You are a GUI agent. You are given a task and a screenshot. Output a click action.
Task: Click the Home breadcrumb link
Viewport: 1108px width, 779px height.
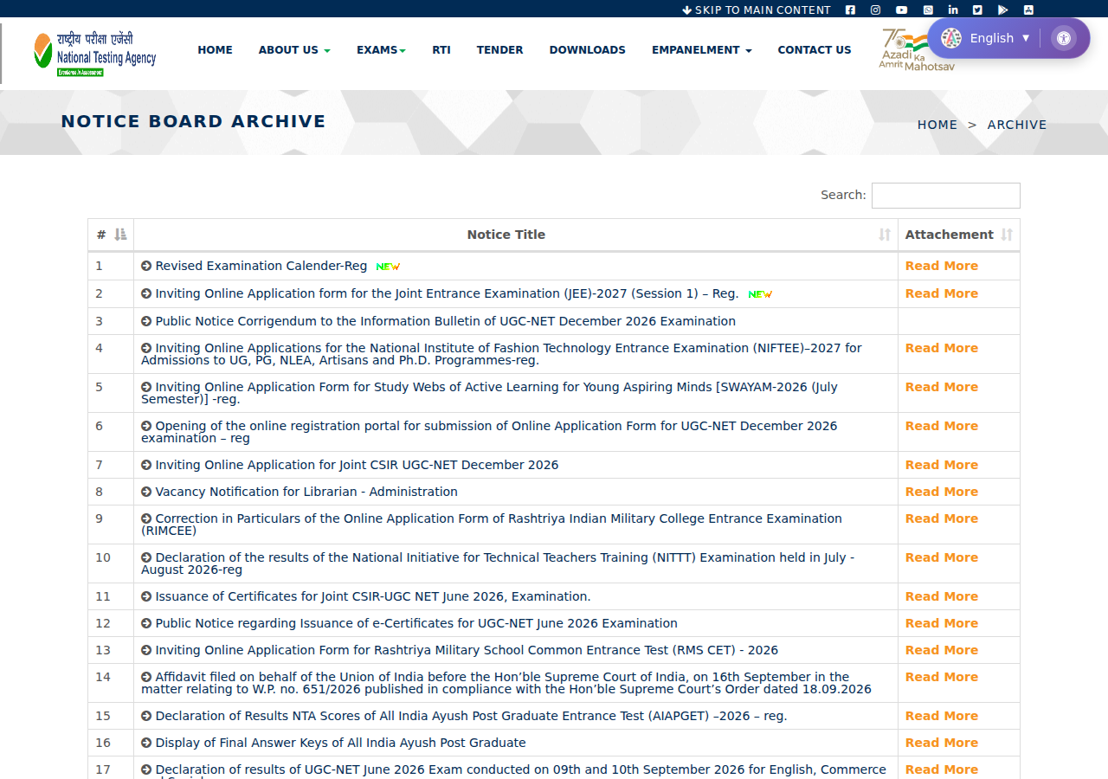(937, 125)
